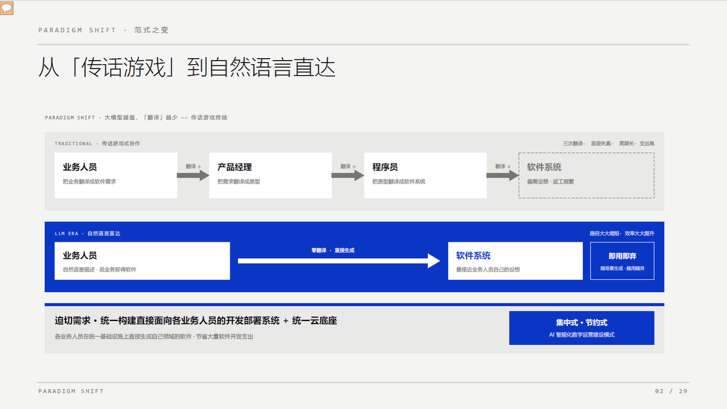Select 业务人员 card with '把业务翻译成软件需求'
Viewport: 727px width, 409px height.
tap(116, 175)
